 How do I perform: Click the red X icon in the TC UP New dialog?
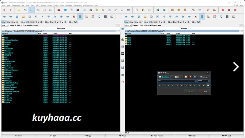click(190, 77)
